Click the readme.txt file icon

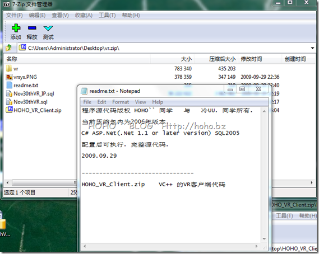9,85
